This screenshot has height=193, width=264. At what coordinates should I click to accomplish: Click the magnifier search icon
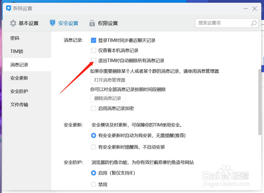point(253,23)
